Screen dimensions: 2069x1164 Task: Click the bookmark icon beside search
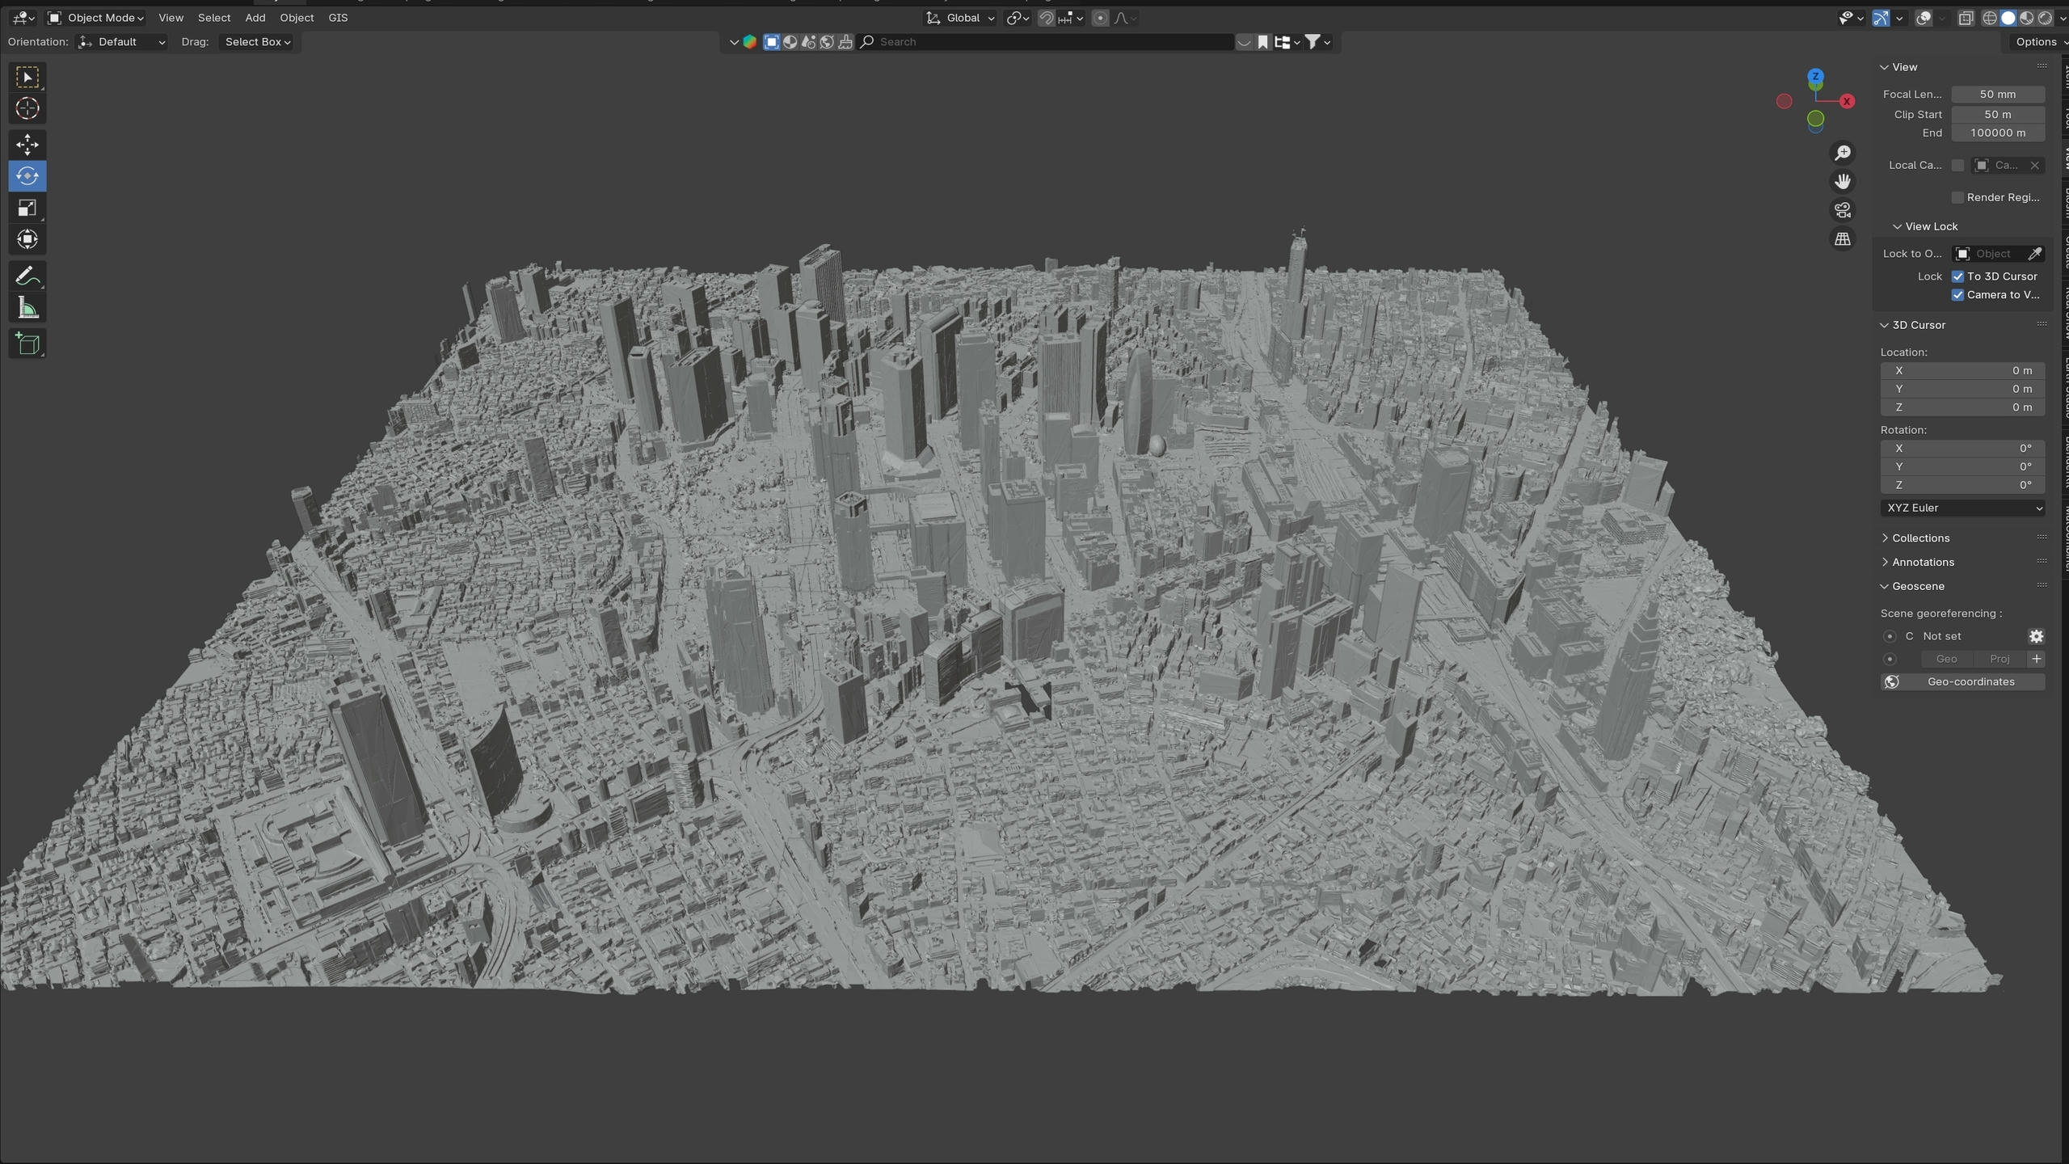pos(1262,42)
